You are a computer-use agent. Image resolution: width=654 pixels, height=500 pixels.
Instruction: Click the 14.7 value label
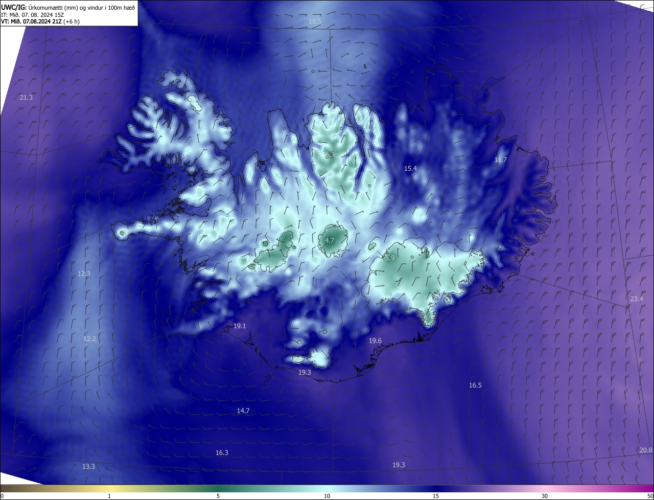[x=243, y=411]
